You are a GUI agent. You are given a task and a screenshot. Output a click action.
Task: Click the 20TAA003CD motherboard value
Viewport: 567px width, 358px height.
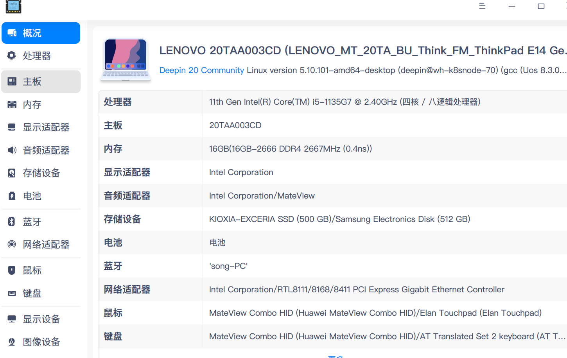235,125
